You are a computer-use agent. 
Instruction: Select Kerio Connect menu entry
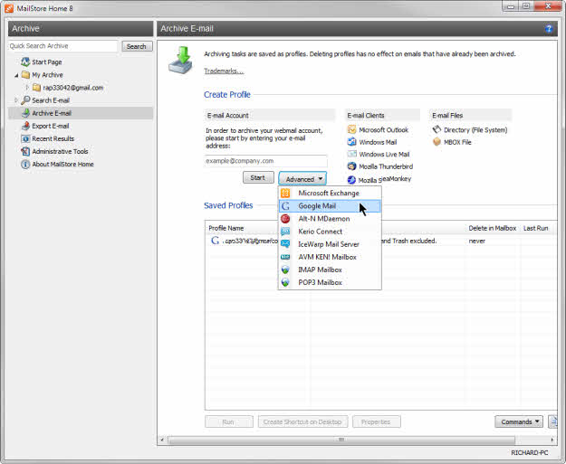point(330,232)
